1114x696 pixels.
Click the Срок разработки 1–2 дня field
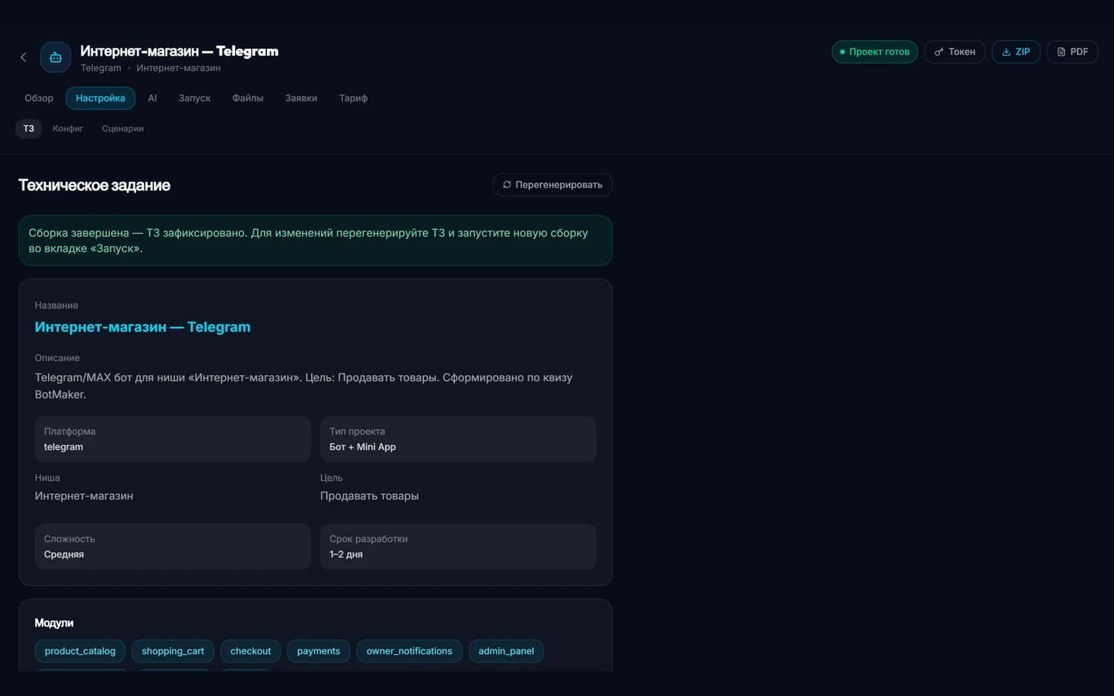[x=458, y=547]
